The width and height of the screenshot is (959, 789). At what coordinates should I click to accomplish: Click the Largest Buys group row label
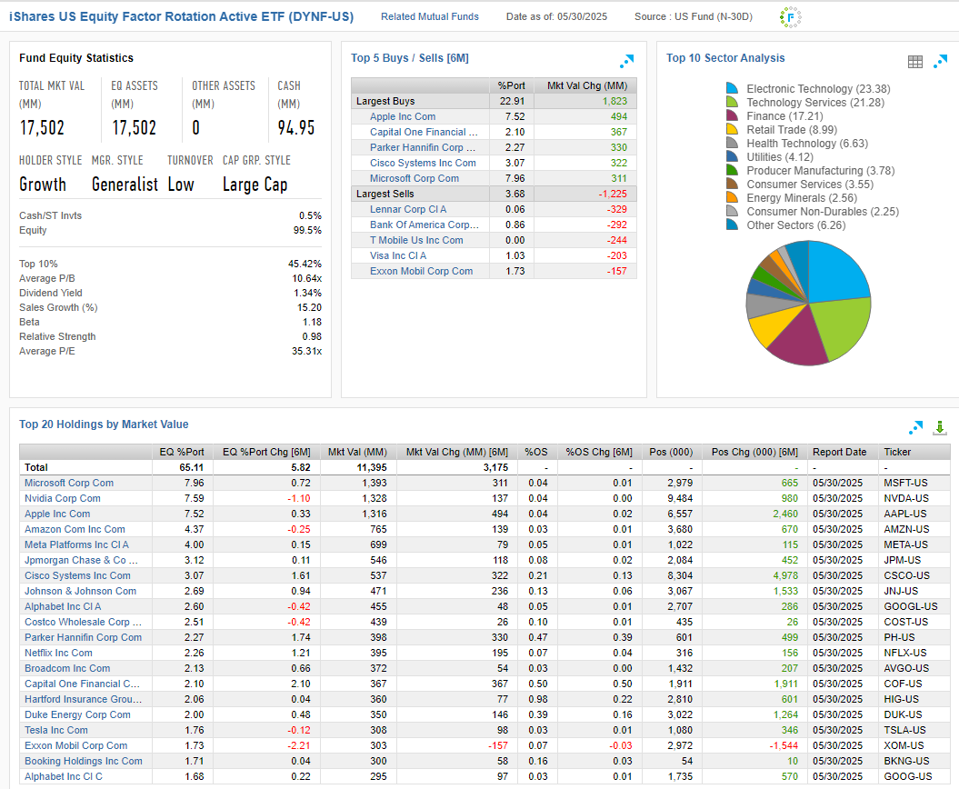click(385, 101)
